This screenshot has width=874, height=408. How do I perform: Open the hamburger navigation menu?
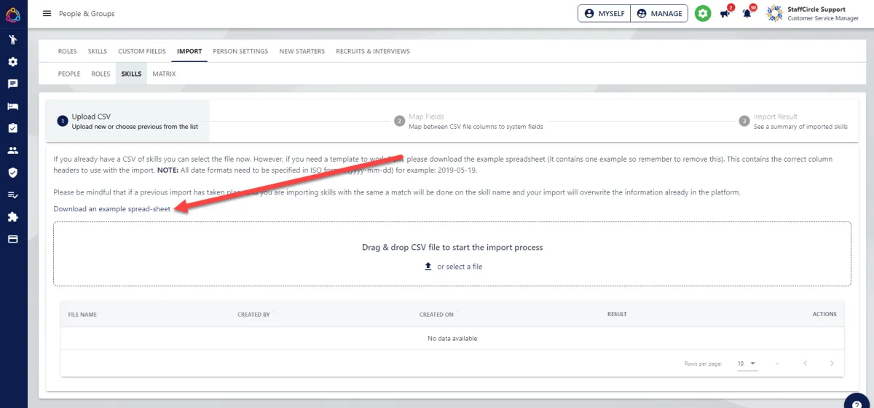coord(47,14)
